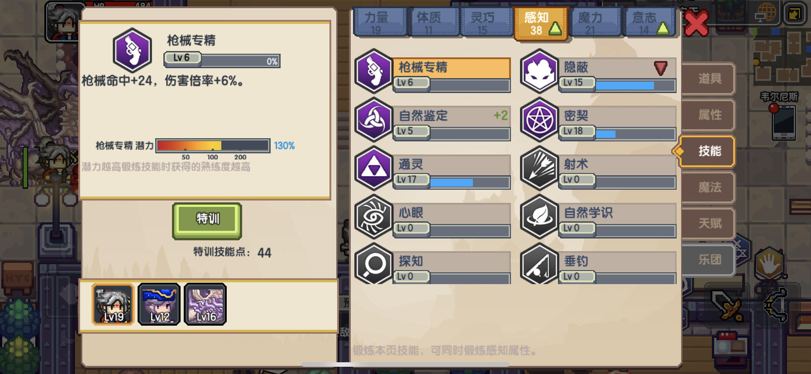The height and width of the screenshot is (374, 811).
Task: Select the 自然鉴定 triquetra icon
Action: pos(373,120)
